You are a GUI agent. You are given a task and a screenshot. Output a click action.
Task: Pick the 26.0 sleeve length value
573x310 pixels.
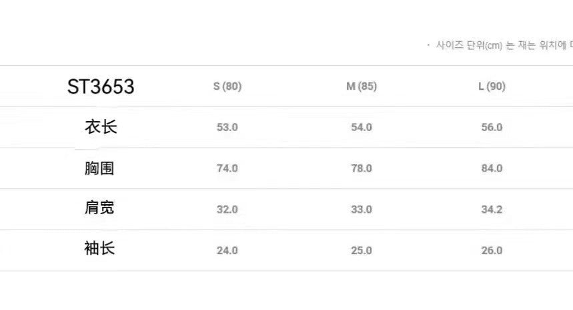click(492, 251)
